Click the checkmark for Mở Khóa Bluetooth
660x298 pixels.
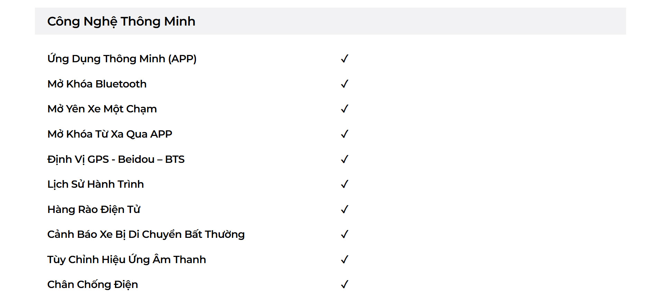[345, 84]
